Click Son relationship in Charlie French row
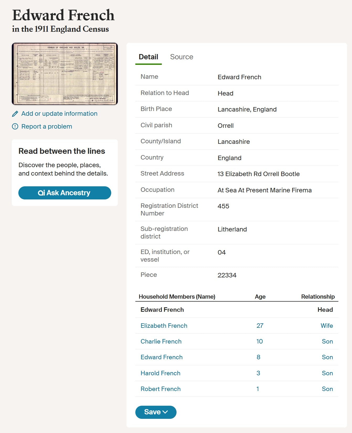352x433 pixels. tap(327, 341)
